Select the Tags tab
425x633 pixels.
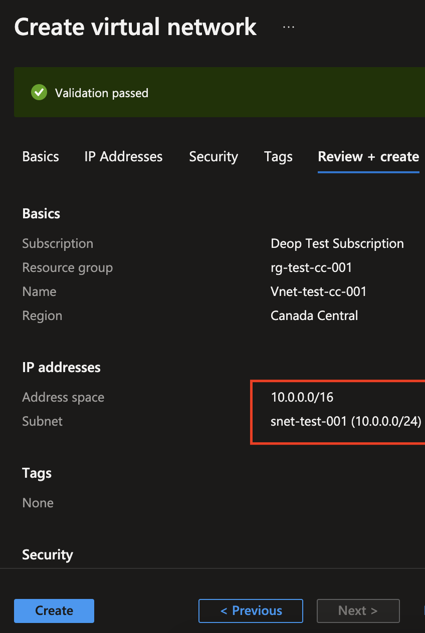[x=278, y=157]
